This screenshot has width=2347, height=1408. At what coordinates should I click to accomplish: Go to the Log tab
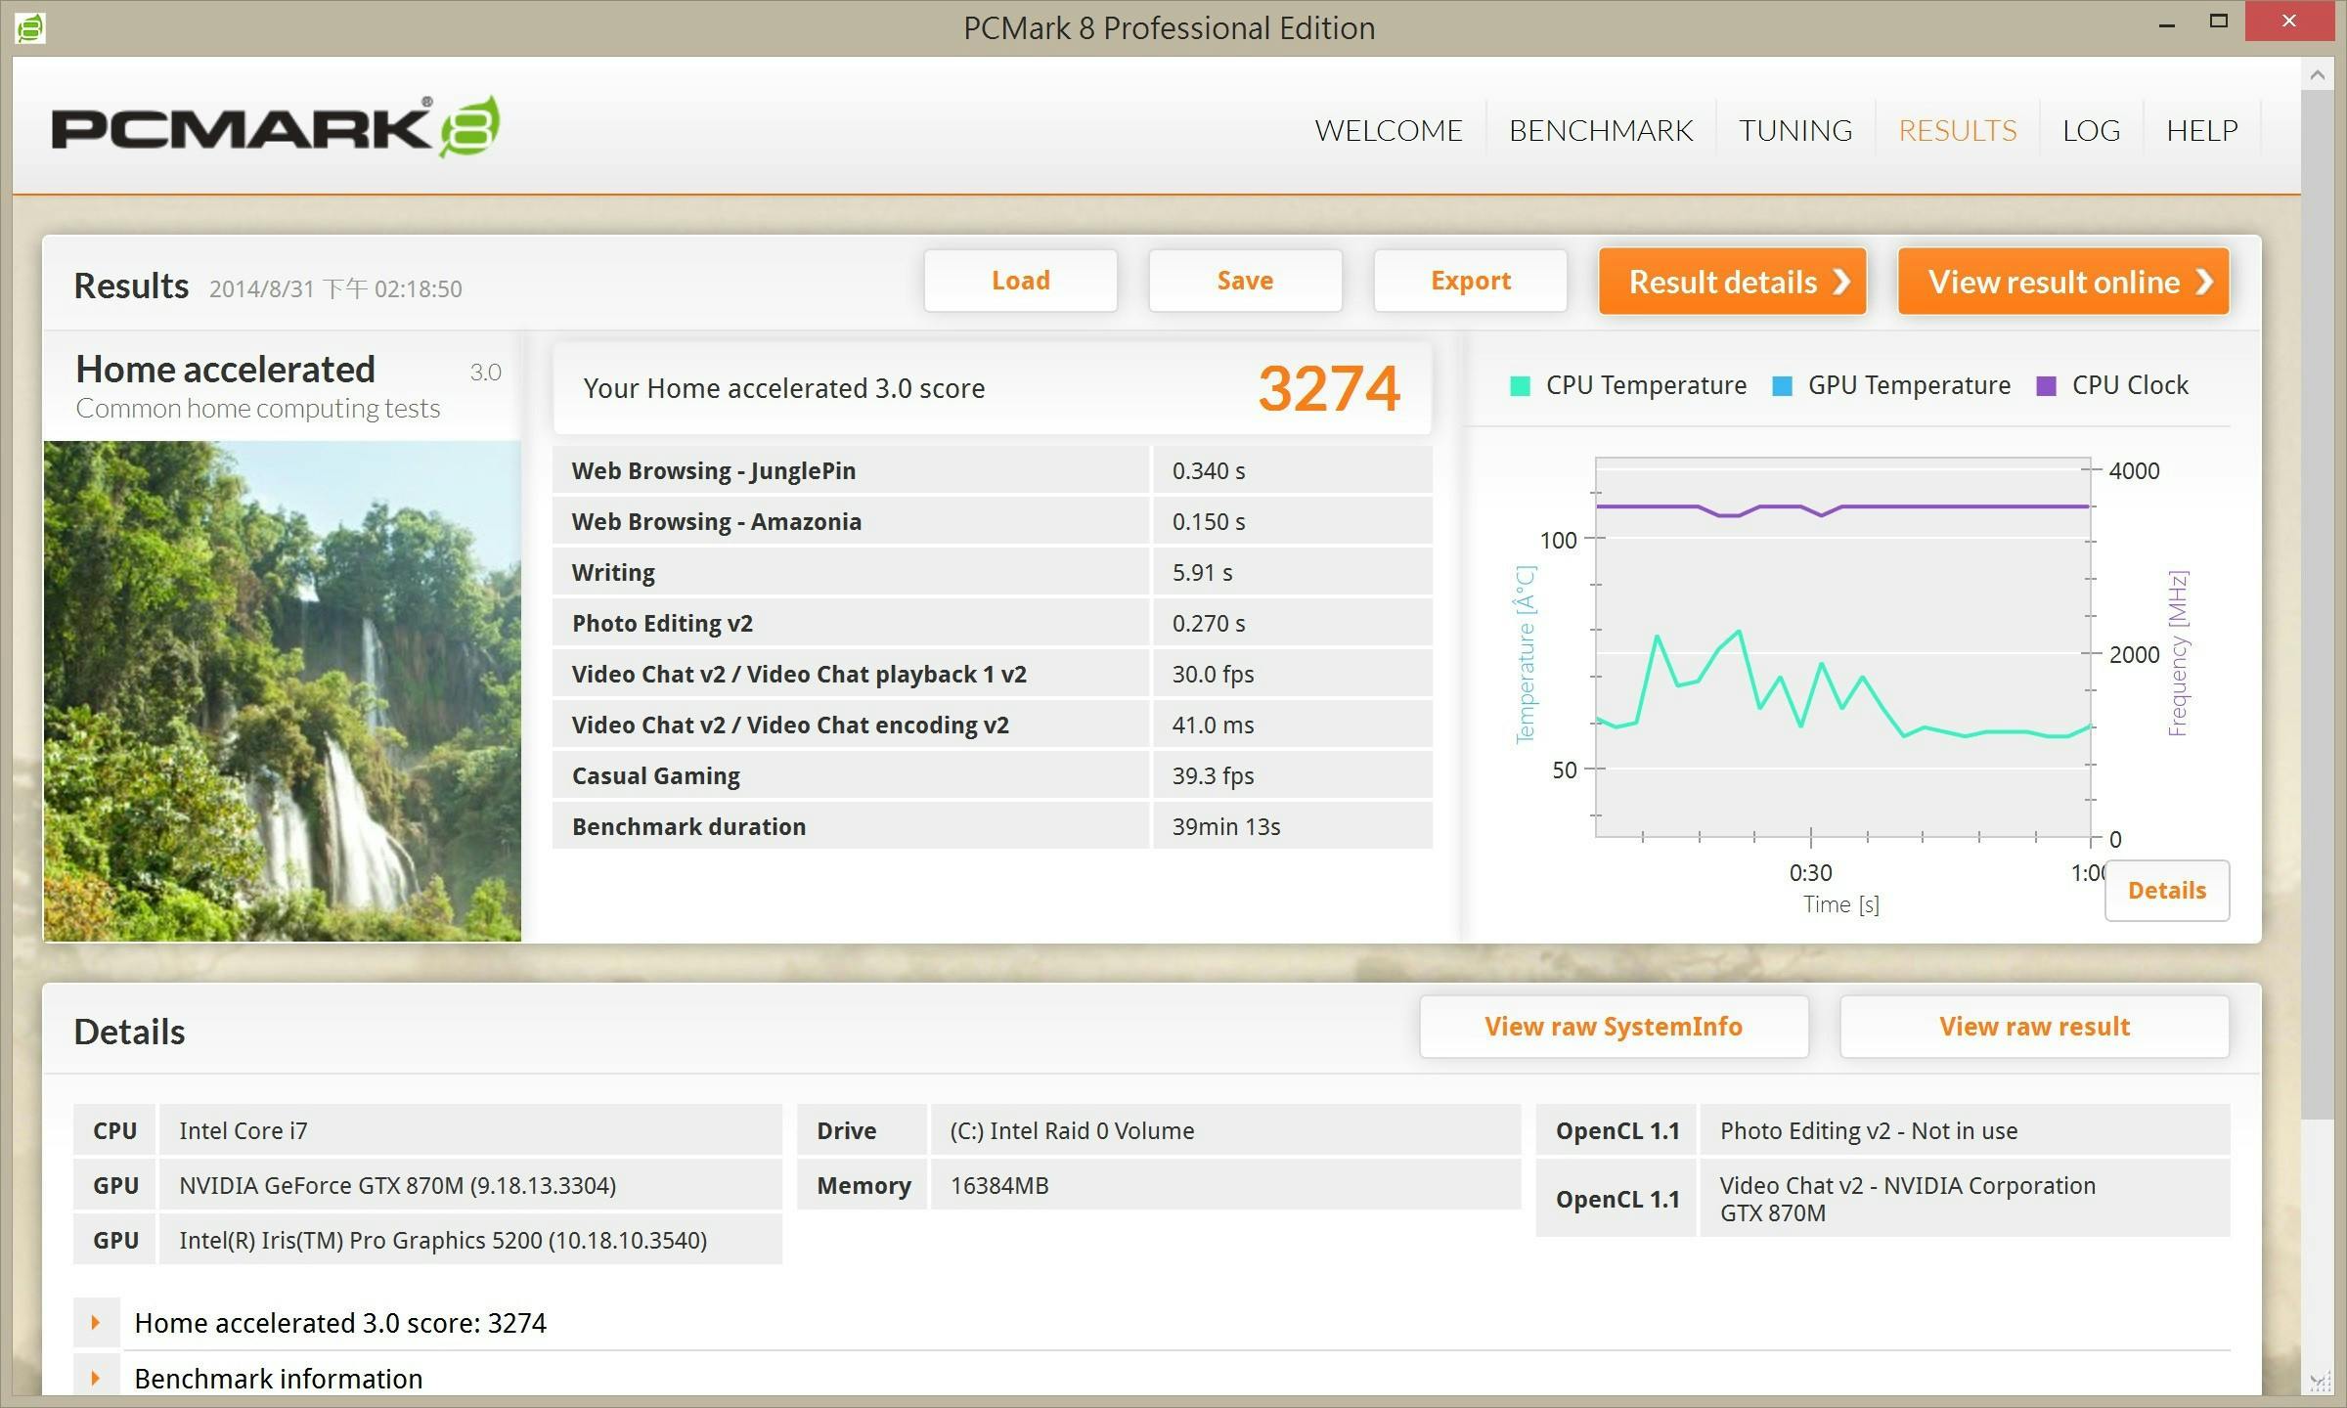(x=2091, y=130)
